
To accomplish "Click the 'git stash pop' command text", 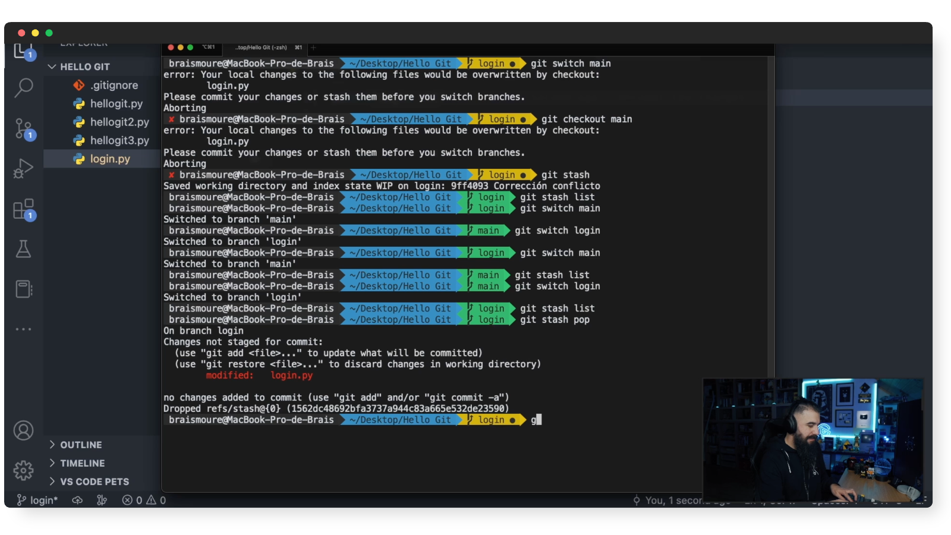I will click(555, 319).
